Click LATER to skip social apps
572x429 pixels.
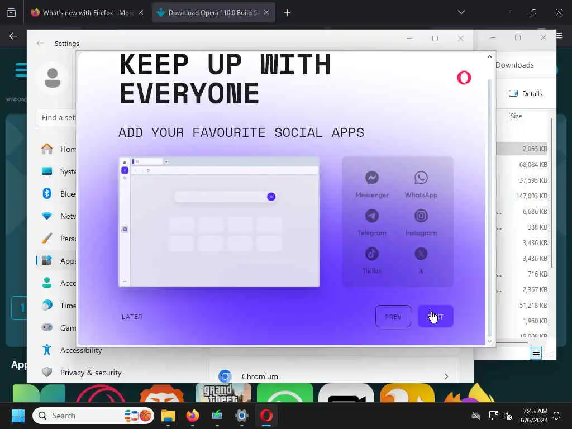[132, 317]
